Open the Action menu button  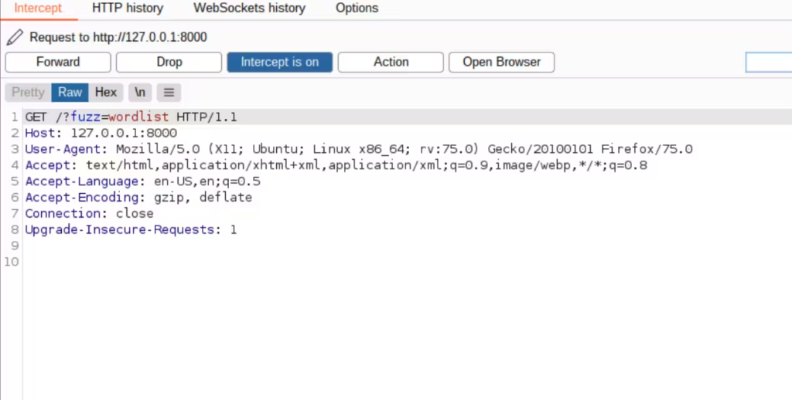pos(391,62)
